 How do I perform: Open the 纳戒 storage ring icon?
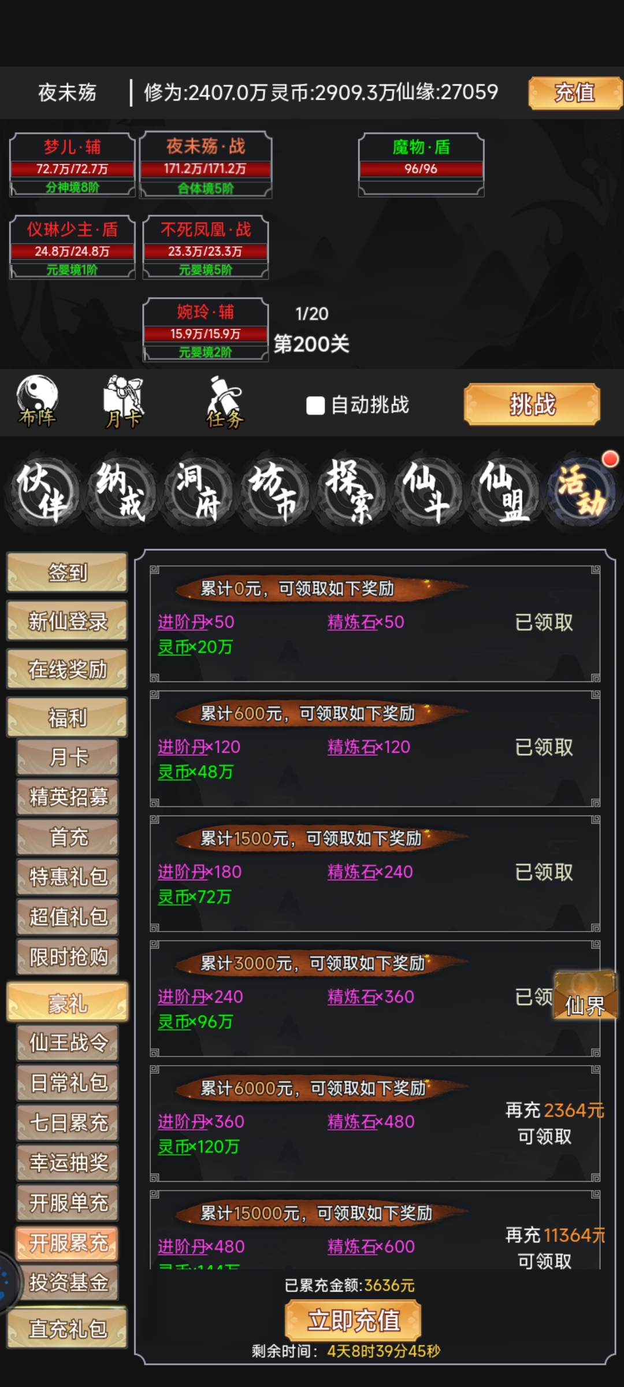coord(121,492)
